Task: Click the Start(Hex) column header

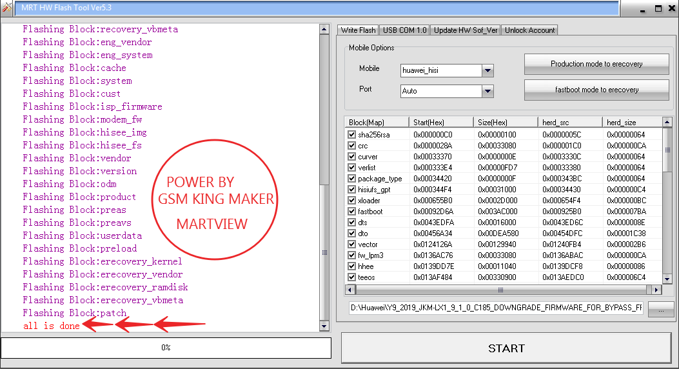Action: pos(441,122)
